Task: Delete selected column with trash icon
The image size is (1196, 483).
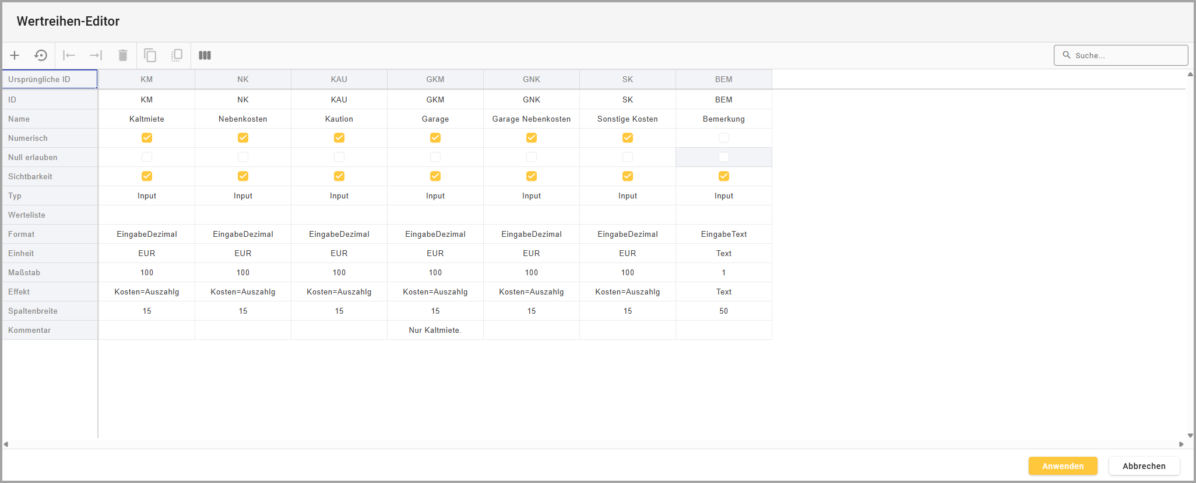Action: (123, 55)
